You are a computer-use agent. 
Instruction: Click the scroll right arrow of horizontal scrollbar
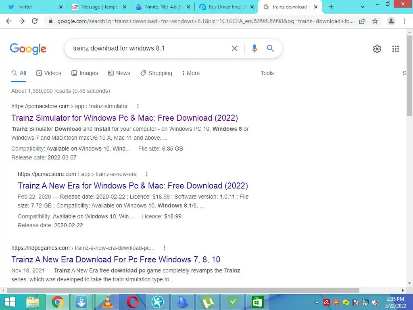pyautogui.click(x=403, y=290)
